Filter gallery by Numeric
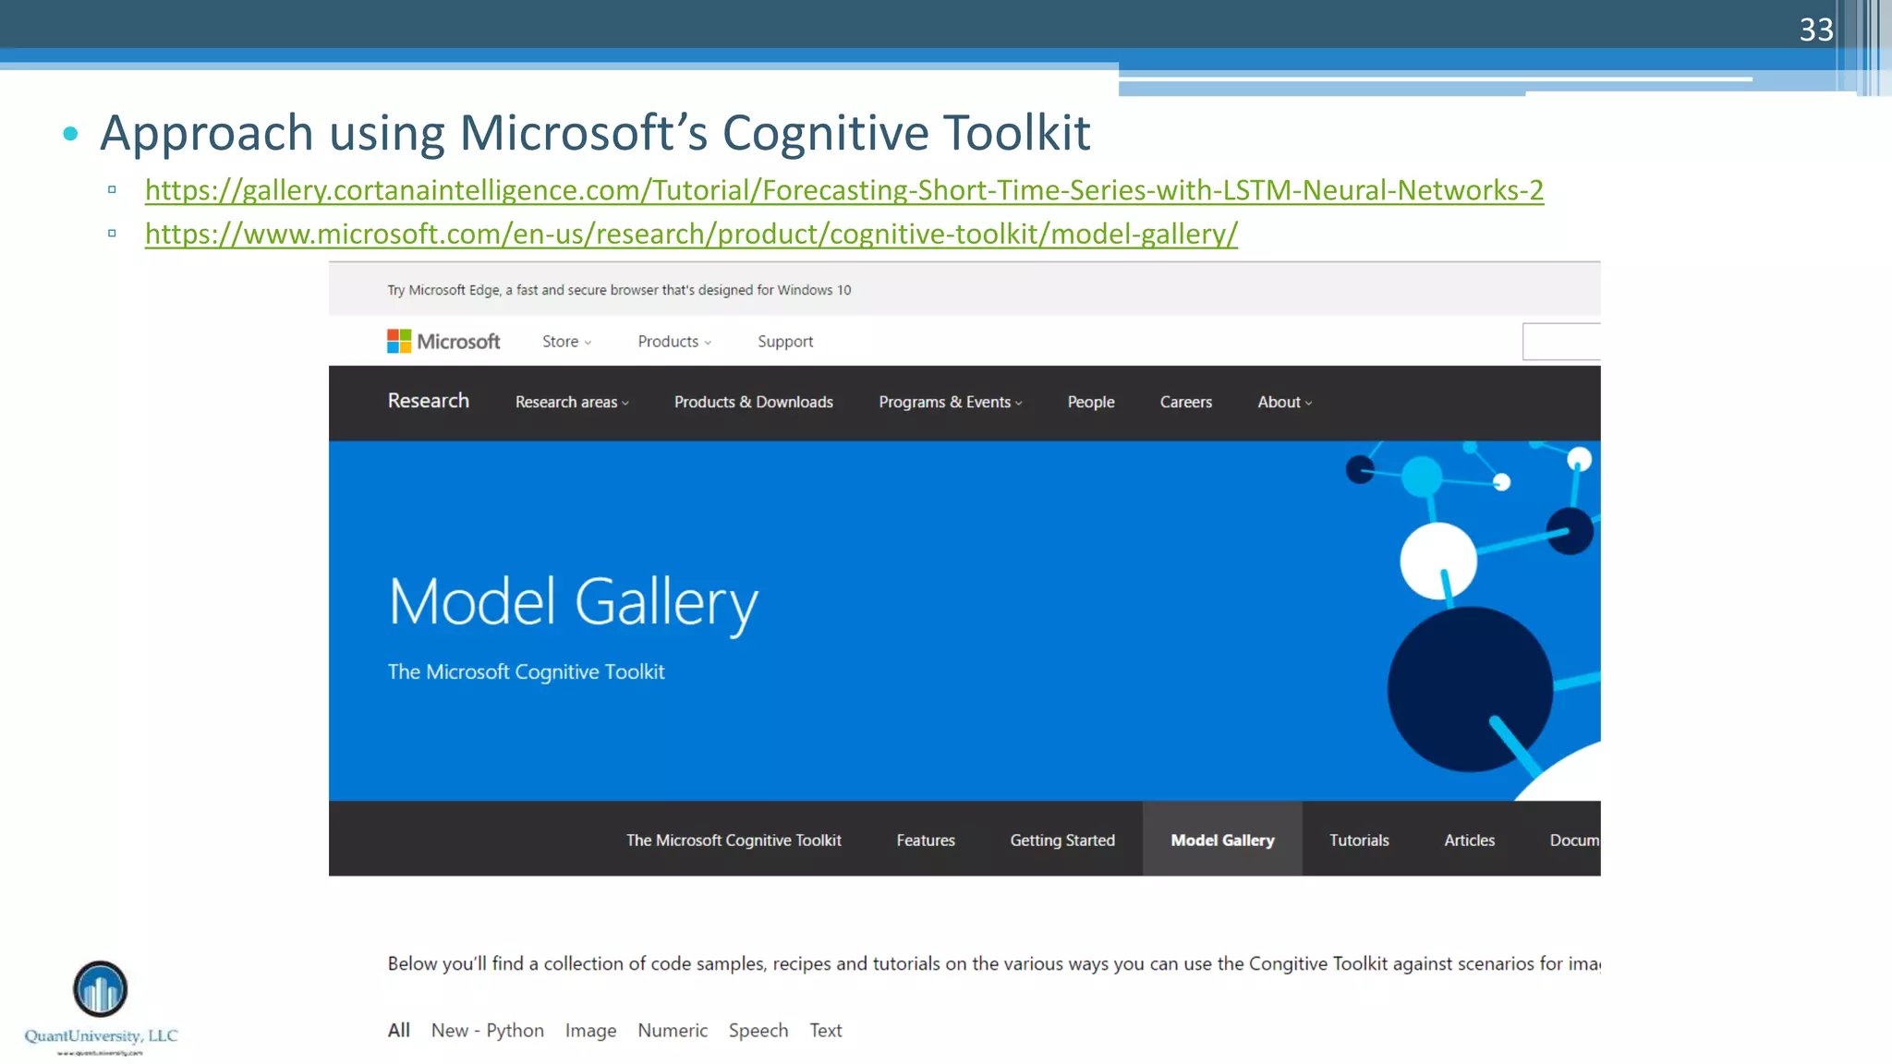The image size is (1892, 1064). [x=673, y=1030]
